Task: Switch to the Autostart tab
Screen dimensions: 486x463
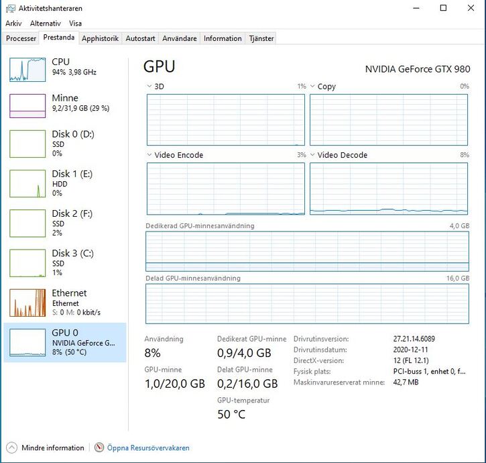Action: (x=140, y=38)
